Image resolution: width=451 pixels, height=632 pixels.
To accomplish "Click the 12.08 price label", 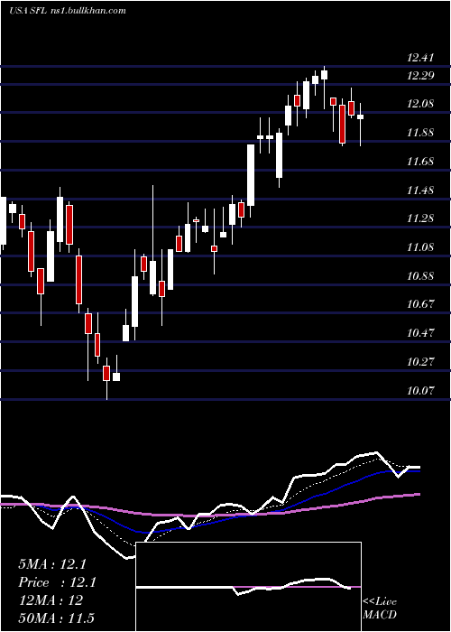I will (420, 104).
